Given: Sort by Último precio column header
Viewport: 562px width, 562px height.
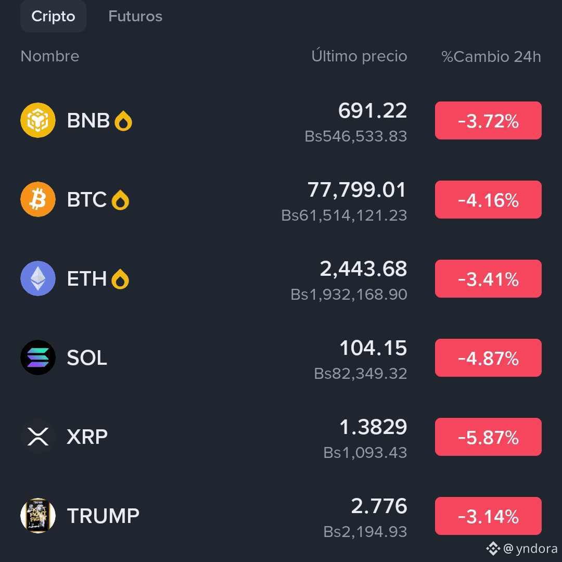Looking at the screenshot, I should (359, 56).
